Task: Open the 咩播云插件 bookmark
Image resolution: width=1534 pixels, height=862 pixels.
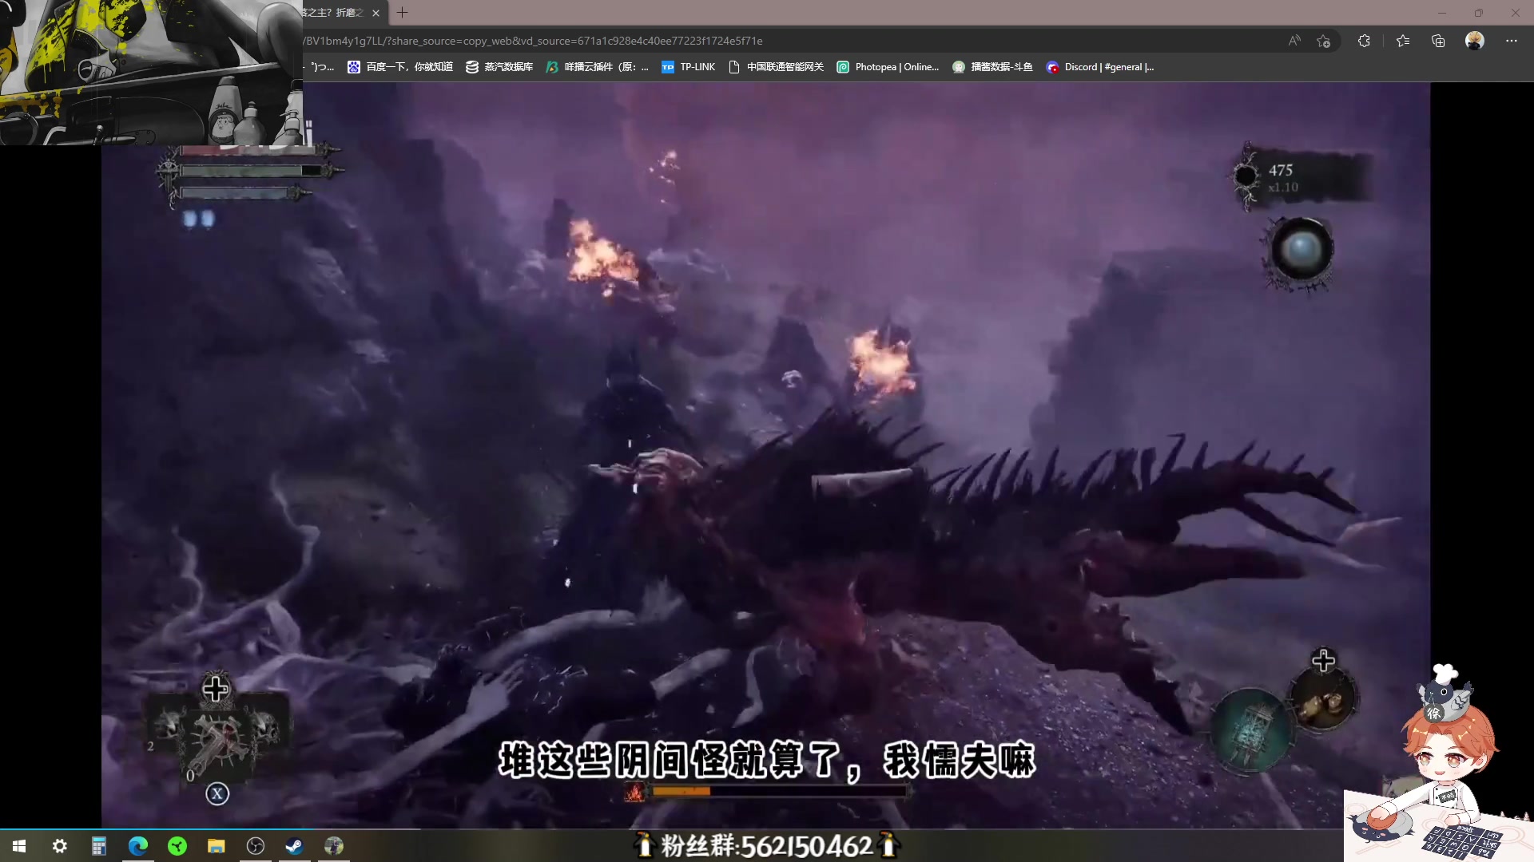Action: (597, 67)
